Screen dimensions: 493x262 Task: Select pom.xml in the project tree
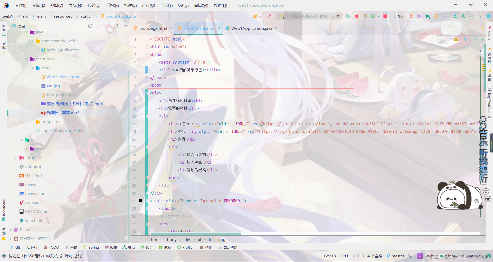(33, 203)
